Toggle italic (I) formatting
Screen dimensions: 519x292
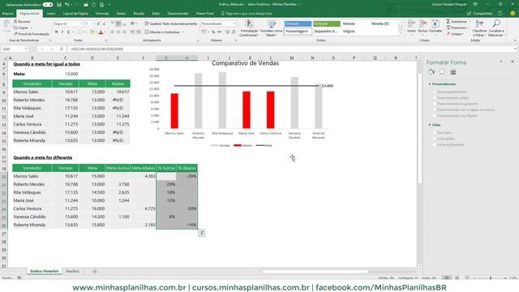[62, 32]
